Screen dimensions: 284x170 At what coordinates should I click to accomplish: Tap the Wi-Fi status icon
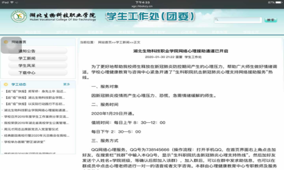12,2
